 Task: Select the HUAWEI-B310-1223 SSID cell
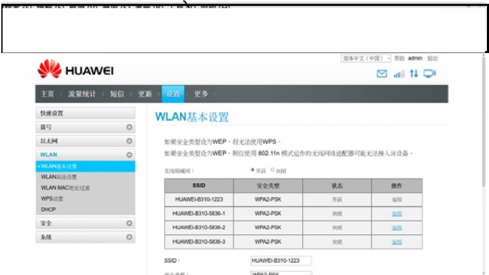199,200
